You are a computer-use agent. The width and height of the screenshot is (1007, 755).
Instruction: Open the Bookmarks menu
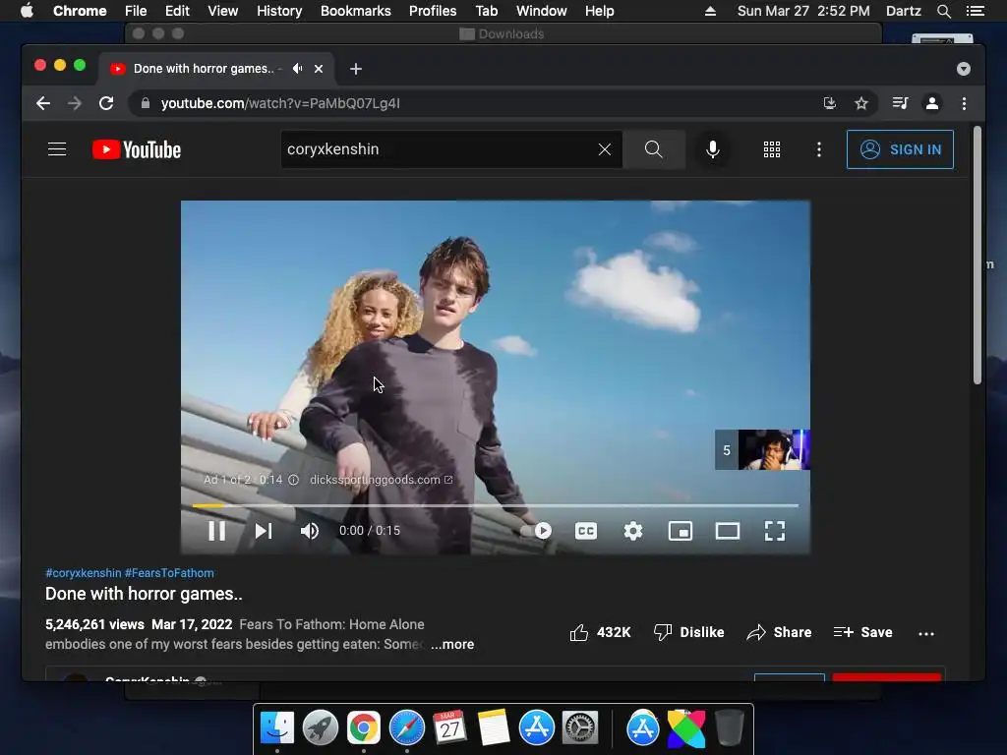tap(355, 11)
